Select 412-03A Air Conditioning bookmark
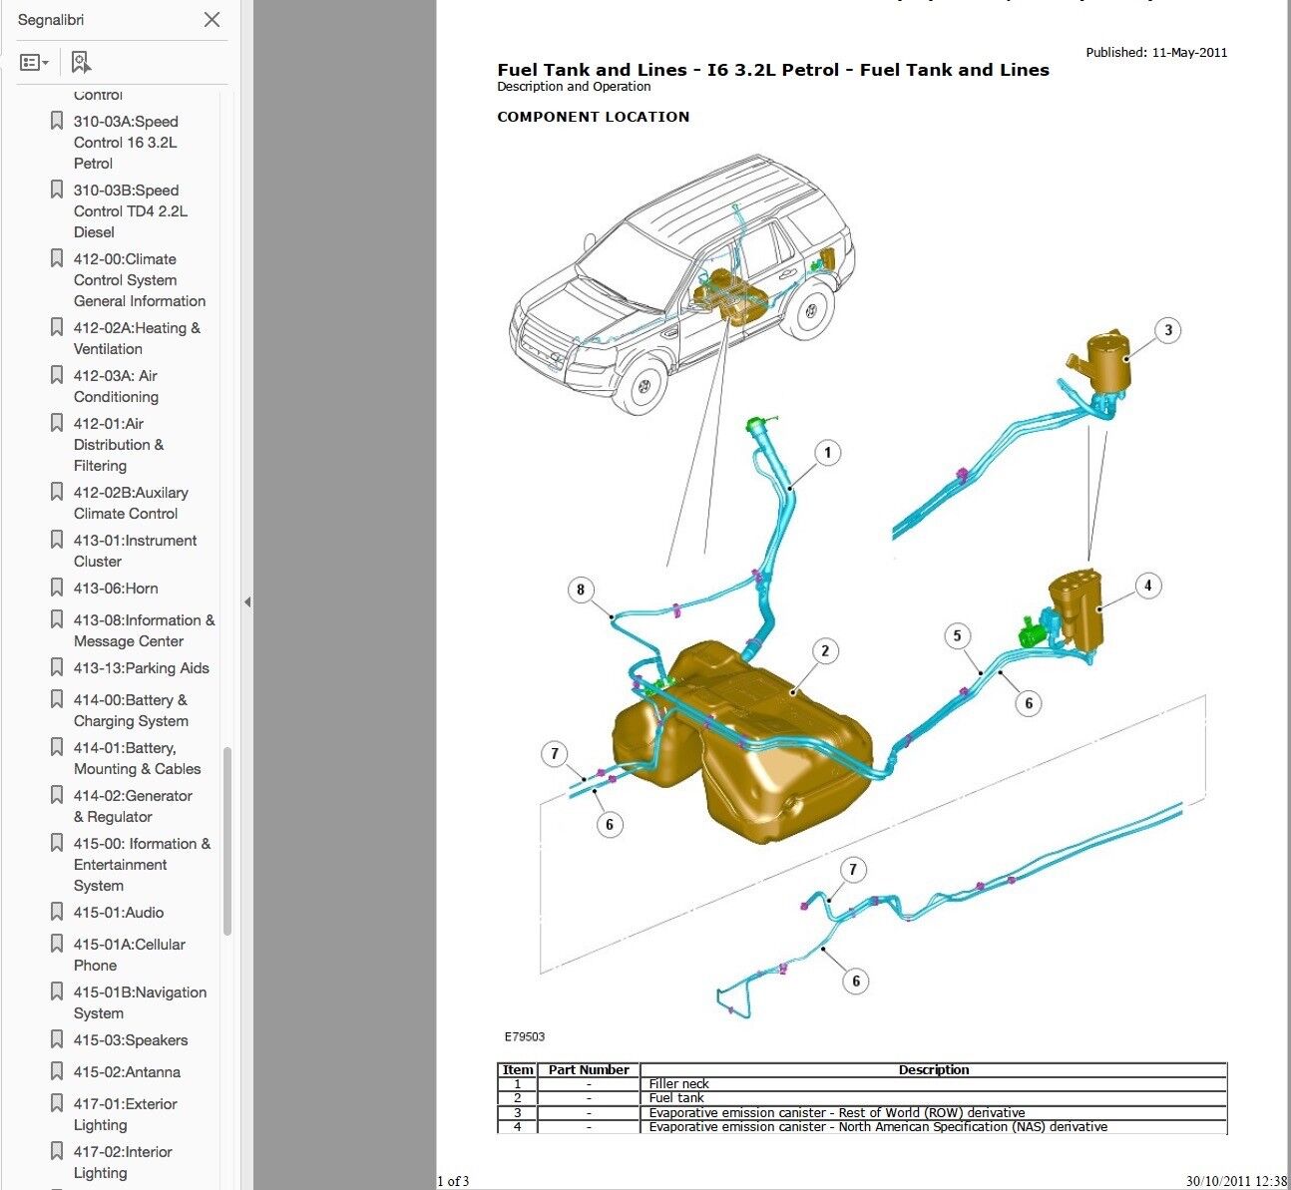This screenshot has height=1190, width=1291. click(x=116, y=386)
